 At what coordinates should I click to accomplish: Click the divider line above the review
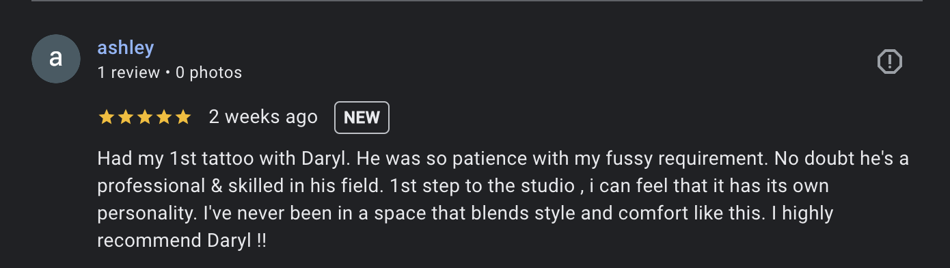475,1
